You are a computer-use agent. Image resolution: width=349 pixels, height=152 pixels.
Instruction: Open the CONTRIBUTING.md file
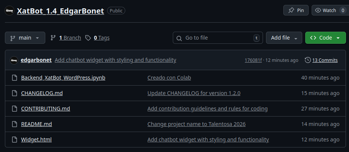46,109
